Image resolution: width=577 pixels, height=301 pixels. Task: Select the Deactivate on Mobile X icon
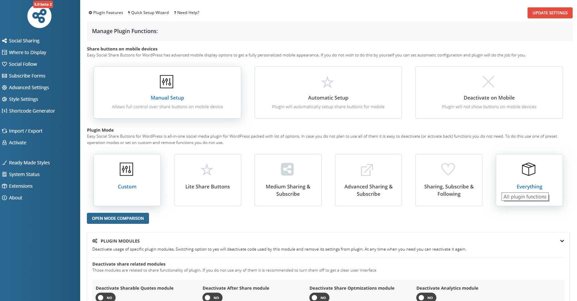[488, 82]
